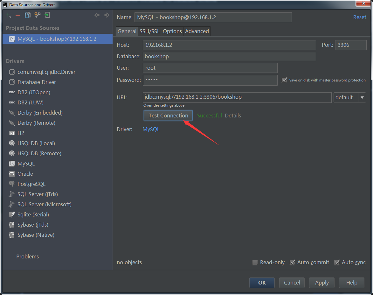
Task: Open driver settings wrench icon
Action: [37, 15]
